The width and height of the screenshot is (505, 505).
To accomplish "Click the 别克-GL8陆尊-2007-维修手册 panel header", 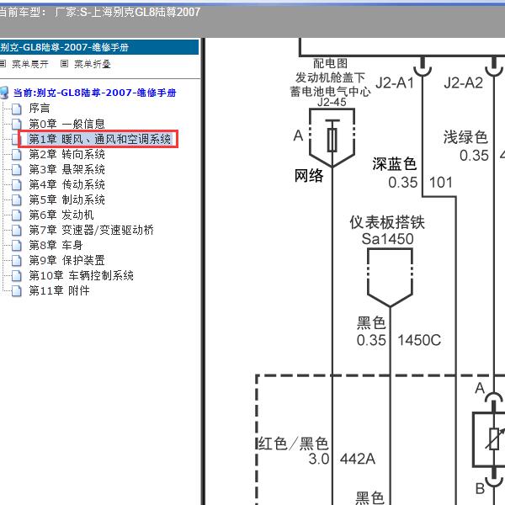I will point(98,47).
